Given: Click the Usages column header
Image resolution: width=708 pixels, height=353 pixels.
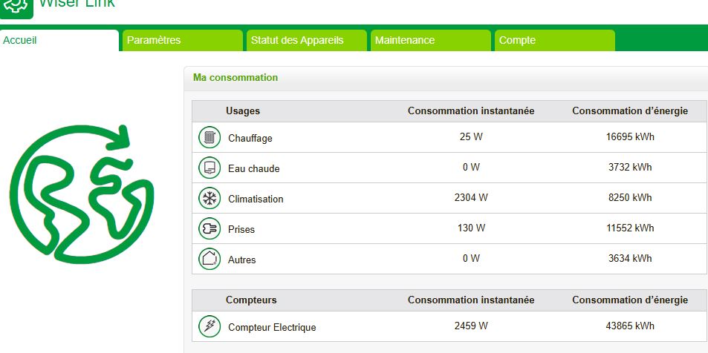Looking at the screenshot, I should 243,111.
